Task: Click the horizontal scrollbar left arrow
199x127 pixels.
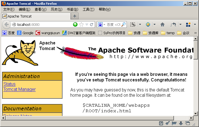Action: click(3, 118)
